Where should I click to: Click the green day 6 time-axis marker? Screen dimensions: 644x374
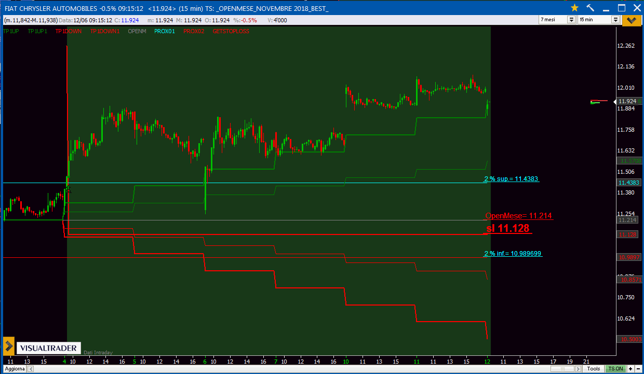click(x=205, y=361)
